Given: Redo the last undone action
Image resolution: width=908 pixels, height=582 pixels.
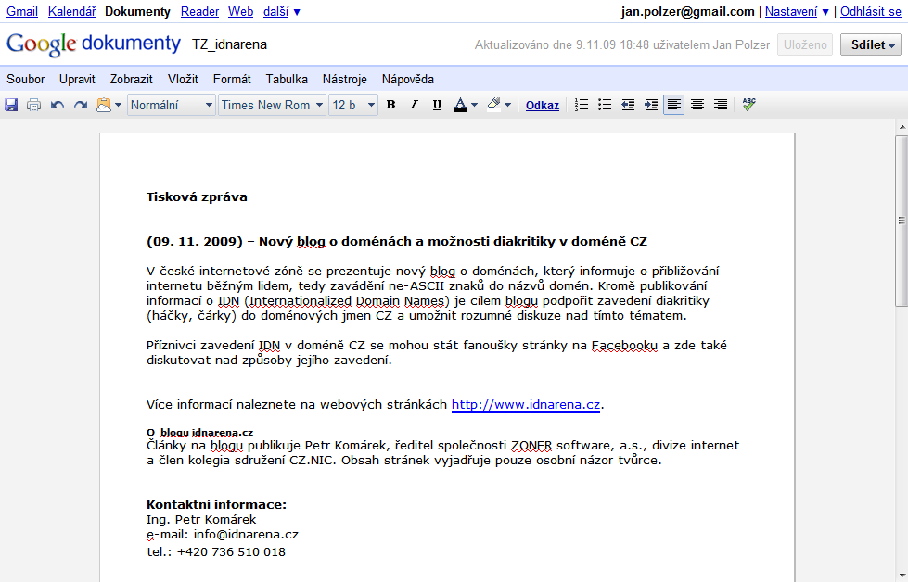Looking at the screenshot, I should [x=81, y=105].
